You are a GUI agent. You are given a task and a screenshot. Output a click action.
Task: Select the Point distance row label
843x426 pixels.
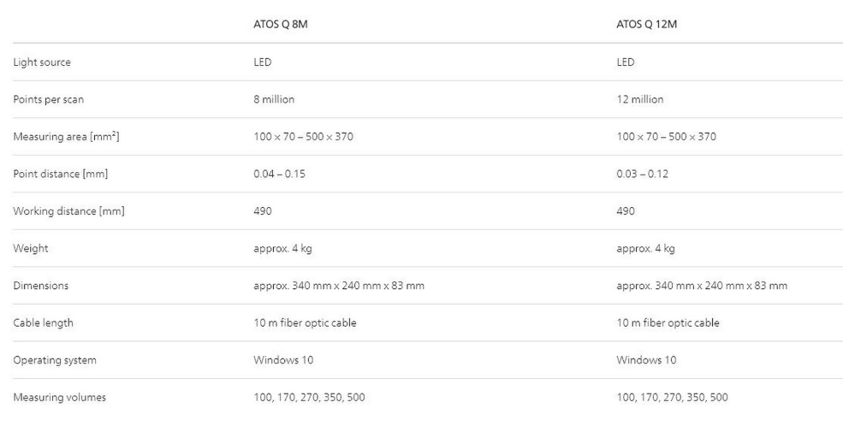pos(60,174)
